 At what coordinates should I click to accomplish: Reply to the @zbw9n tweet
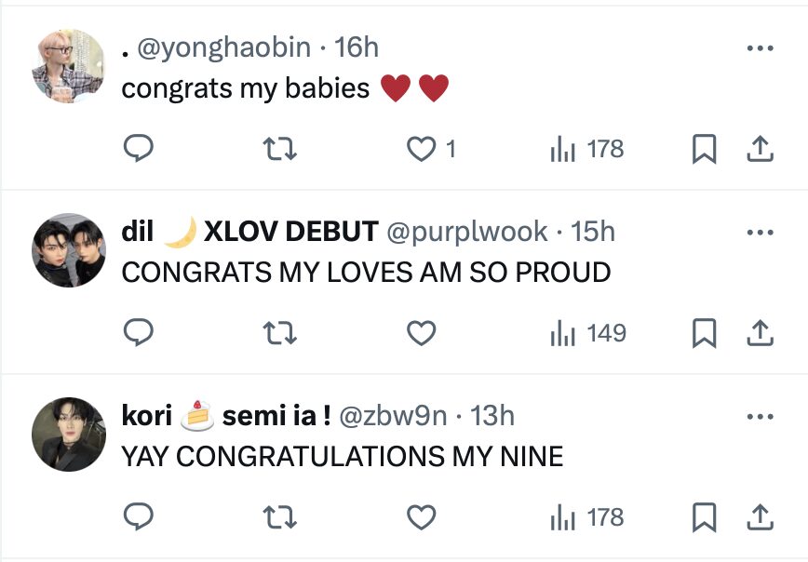tap(139, 517)
